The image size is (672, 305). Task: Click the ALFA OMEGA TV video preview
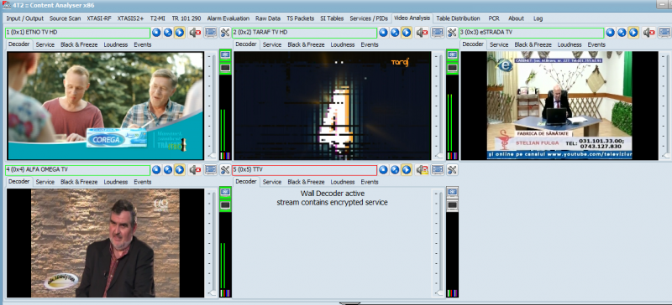coord(106,243)
